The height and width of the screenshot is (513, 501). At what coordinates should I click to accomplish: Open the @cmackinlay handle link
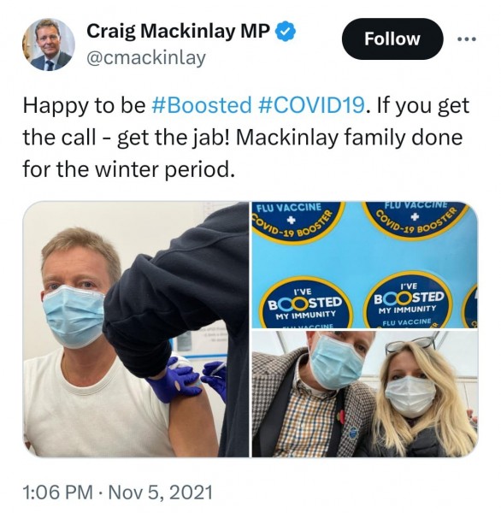click(146, 58)
